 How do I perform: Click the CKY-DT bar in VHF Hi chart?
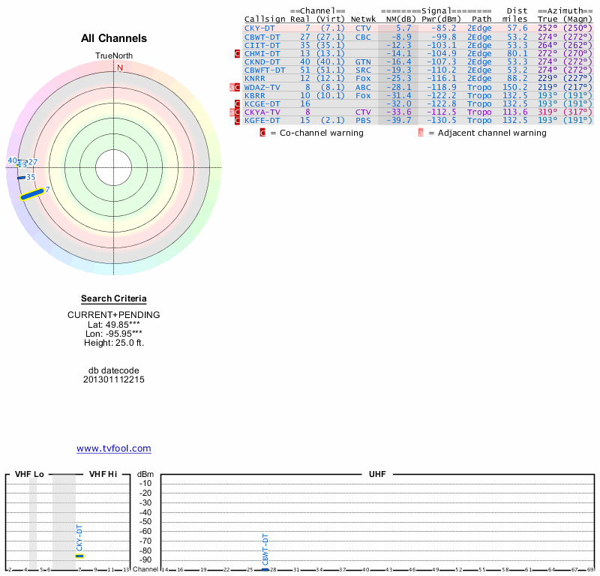(x=79, y=556)
